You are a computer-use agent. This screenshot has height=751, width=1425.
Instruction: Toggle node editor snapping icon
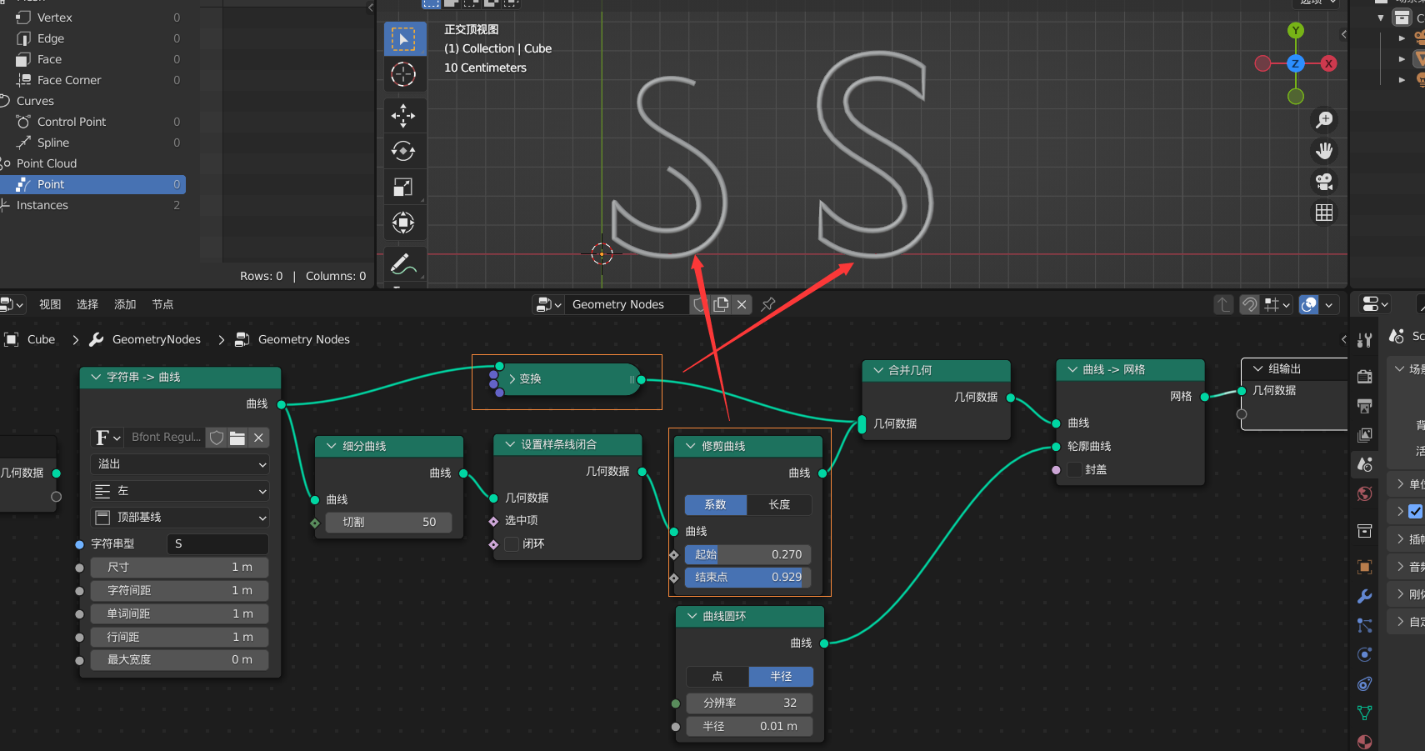[1249, 304]
